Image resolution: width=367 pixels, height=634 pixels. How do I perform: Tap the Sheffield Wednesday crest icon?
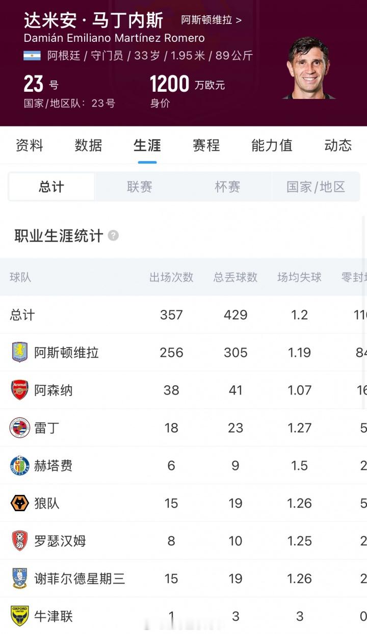click(x=20, y=578)
